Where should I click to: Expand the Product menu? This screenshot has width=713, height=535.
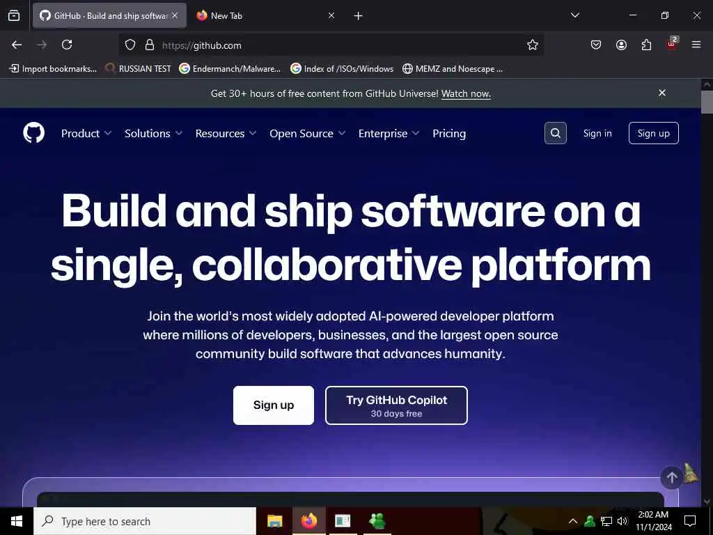pos(86,133)
